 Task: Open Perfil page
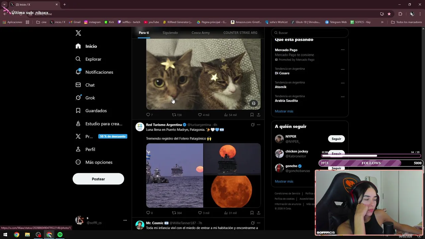click(85, 149)
